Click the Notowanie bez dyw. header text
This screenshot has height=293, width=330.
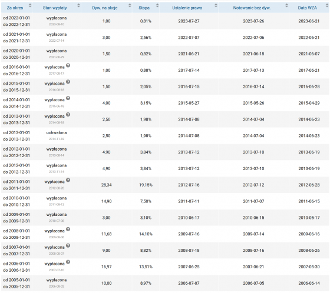pyautogui.click(x=252, y=8)
